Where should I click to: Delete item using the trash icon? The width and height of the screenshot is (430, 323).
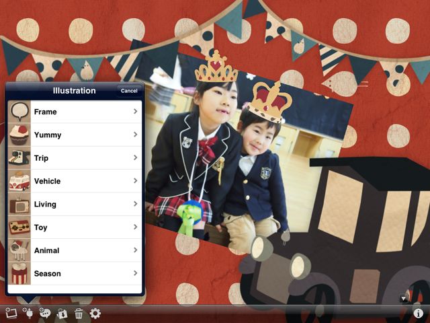point(79,314)
